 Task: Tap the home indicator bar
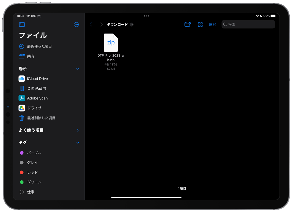(146, 197)
